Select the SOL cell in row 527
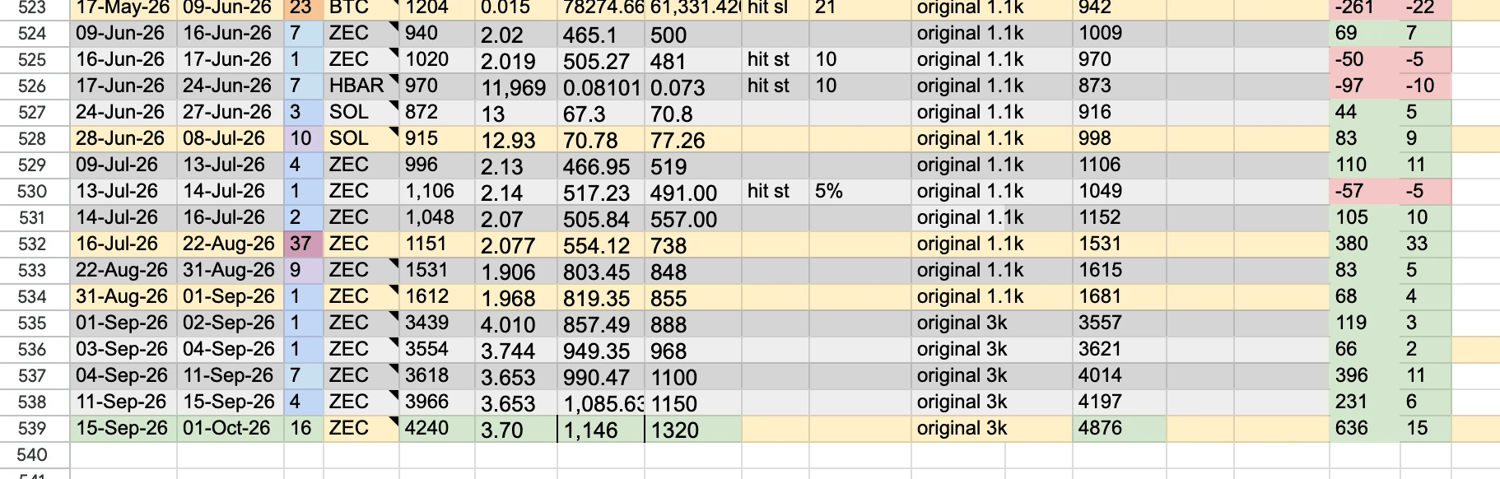 (x=361, y=112)
